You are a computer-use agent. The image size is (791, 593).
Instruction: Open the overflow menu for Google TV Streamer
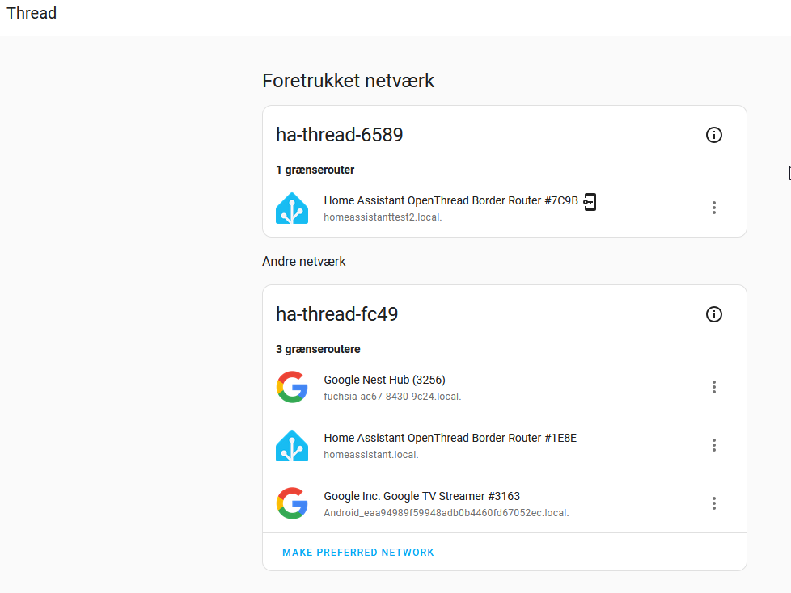coord(714,503)
